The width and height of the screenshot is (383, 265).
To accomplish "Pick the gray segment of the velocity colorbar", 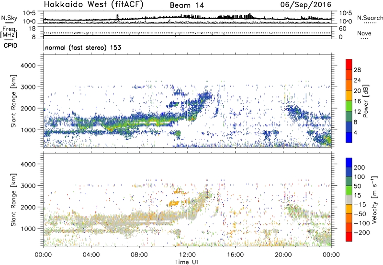I will [x=349, y=199].
